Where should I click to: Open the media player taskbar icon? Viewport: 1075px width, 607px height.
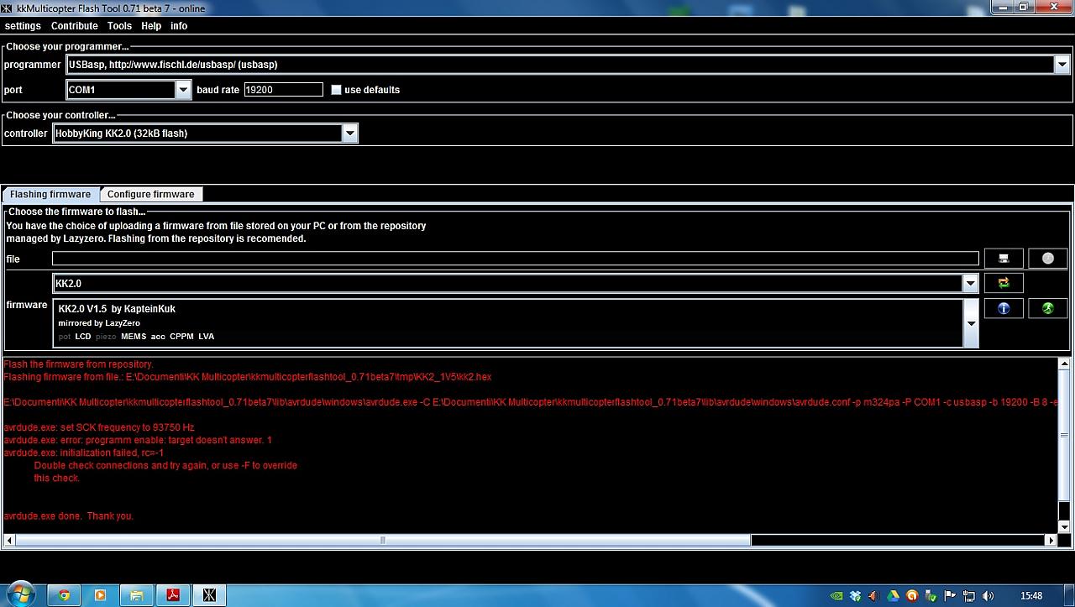coord(101,595)
